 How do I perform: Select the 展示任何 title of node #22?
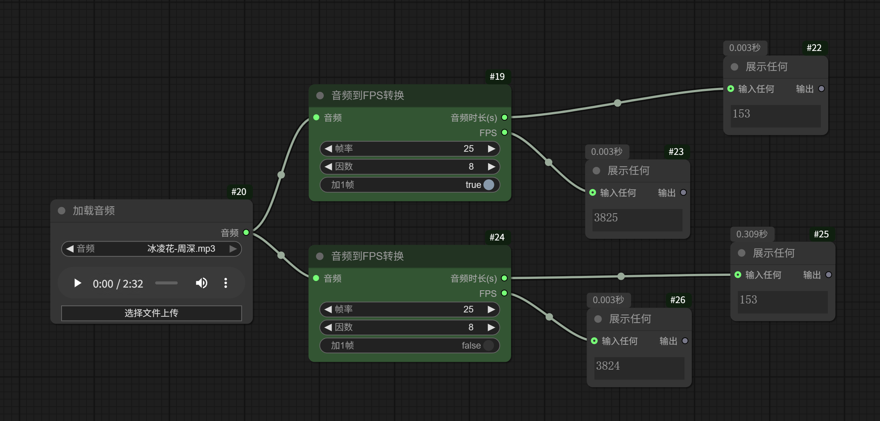[x=767, y=67]
